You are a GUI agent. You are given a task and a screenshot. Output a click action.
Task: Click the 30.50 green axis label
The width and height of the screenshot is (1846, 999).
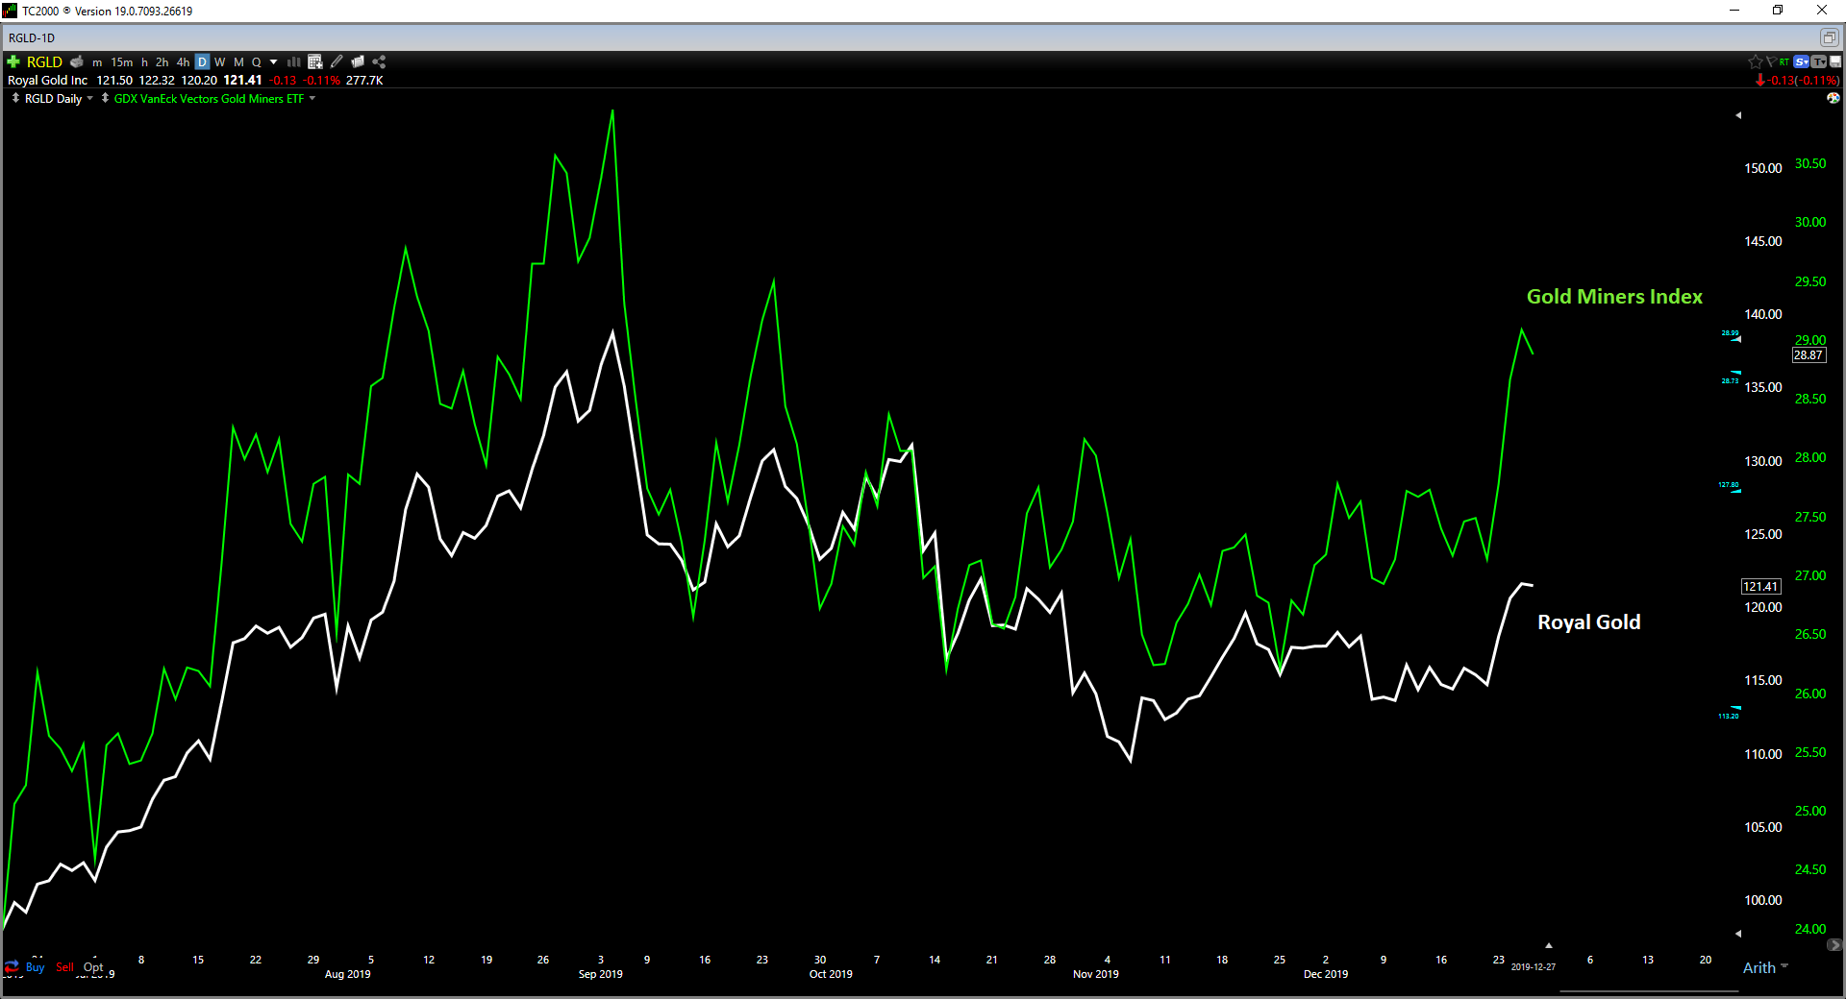[1810, 164]
